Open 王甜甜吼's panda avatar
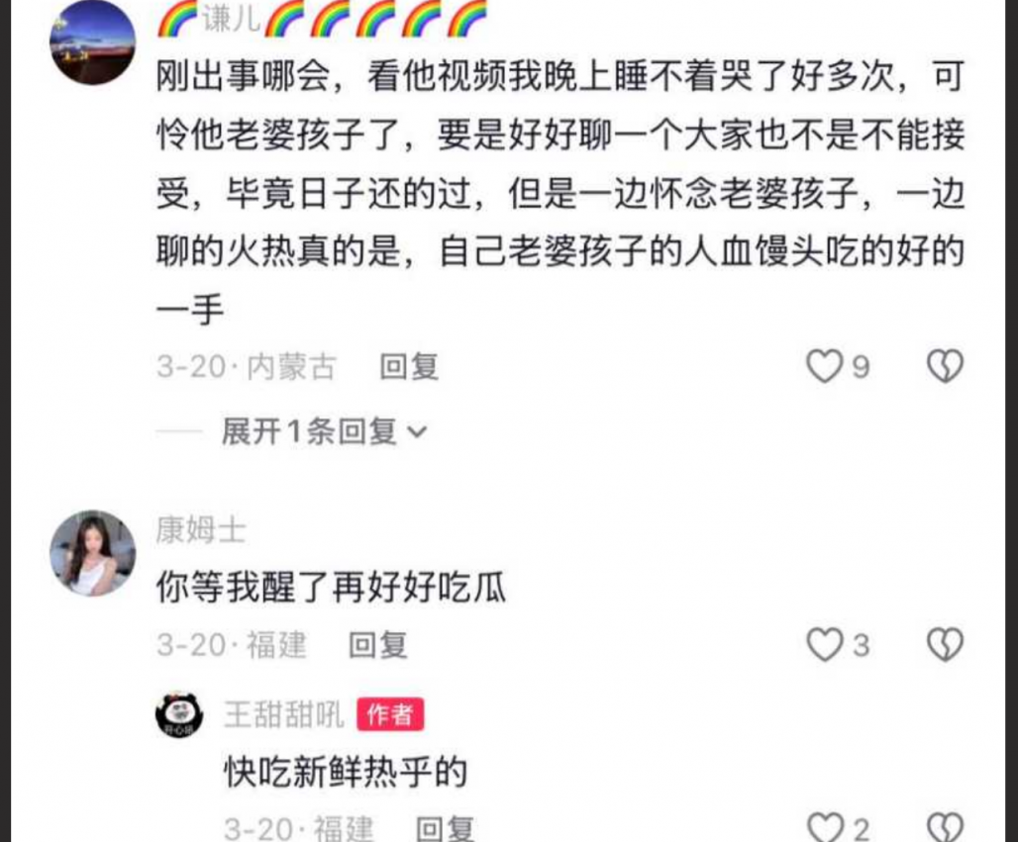 pyautogui.click(x=179, y=714)
